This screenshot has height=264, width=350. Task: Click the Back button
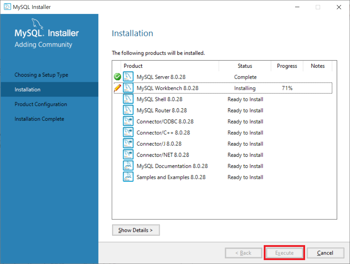(243, 253)
